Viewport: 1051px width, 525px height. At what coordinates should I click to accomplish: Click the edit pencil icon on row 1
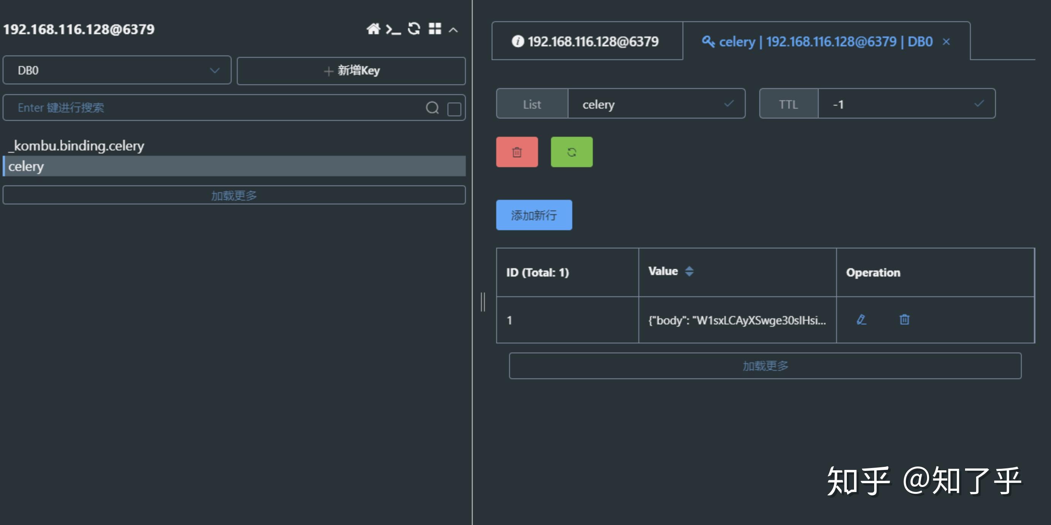point(861,319)
